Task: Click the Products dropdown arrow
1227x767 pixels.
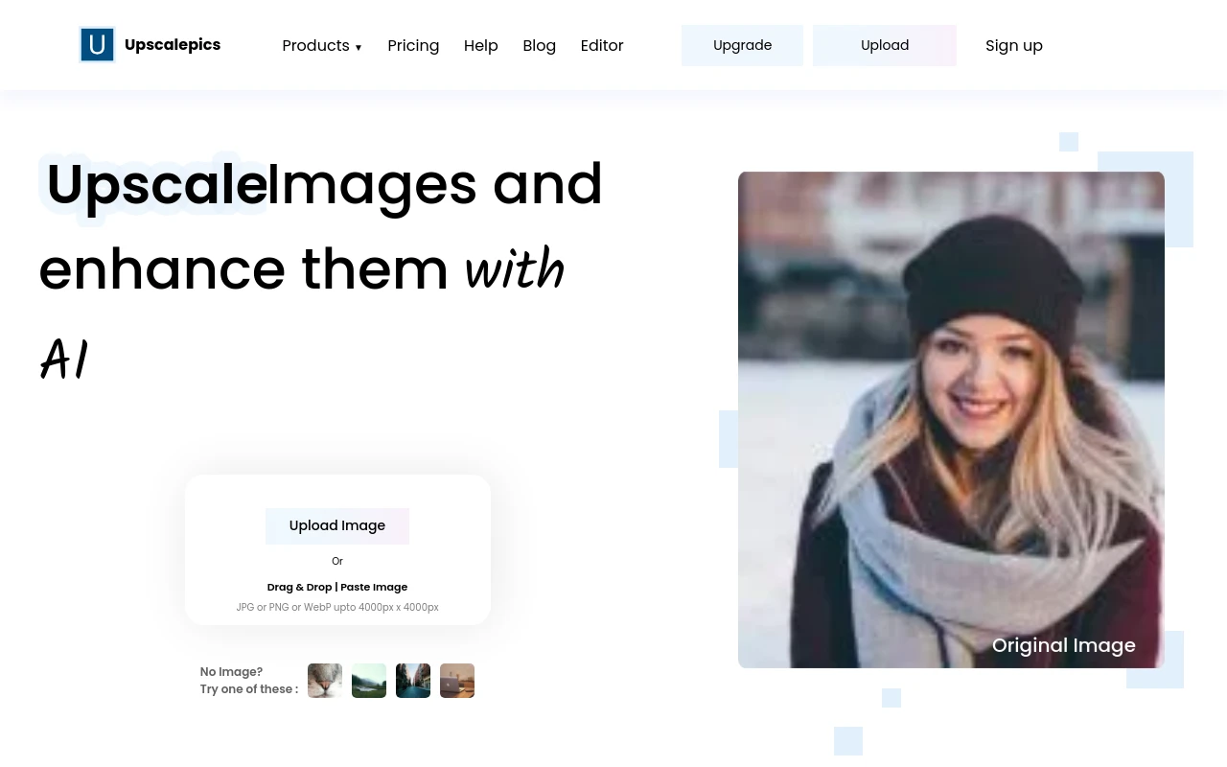Action: click(359, 47)
